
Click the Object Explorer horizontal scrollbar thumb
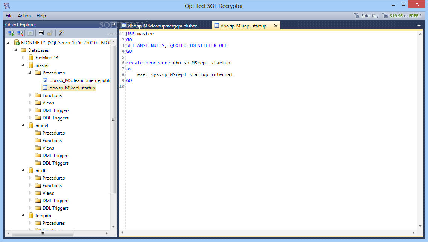tap(43, 234)
